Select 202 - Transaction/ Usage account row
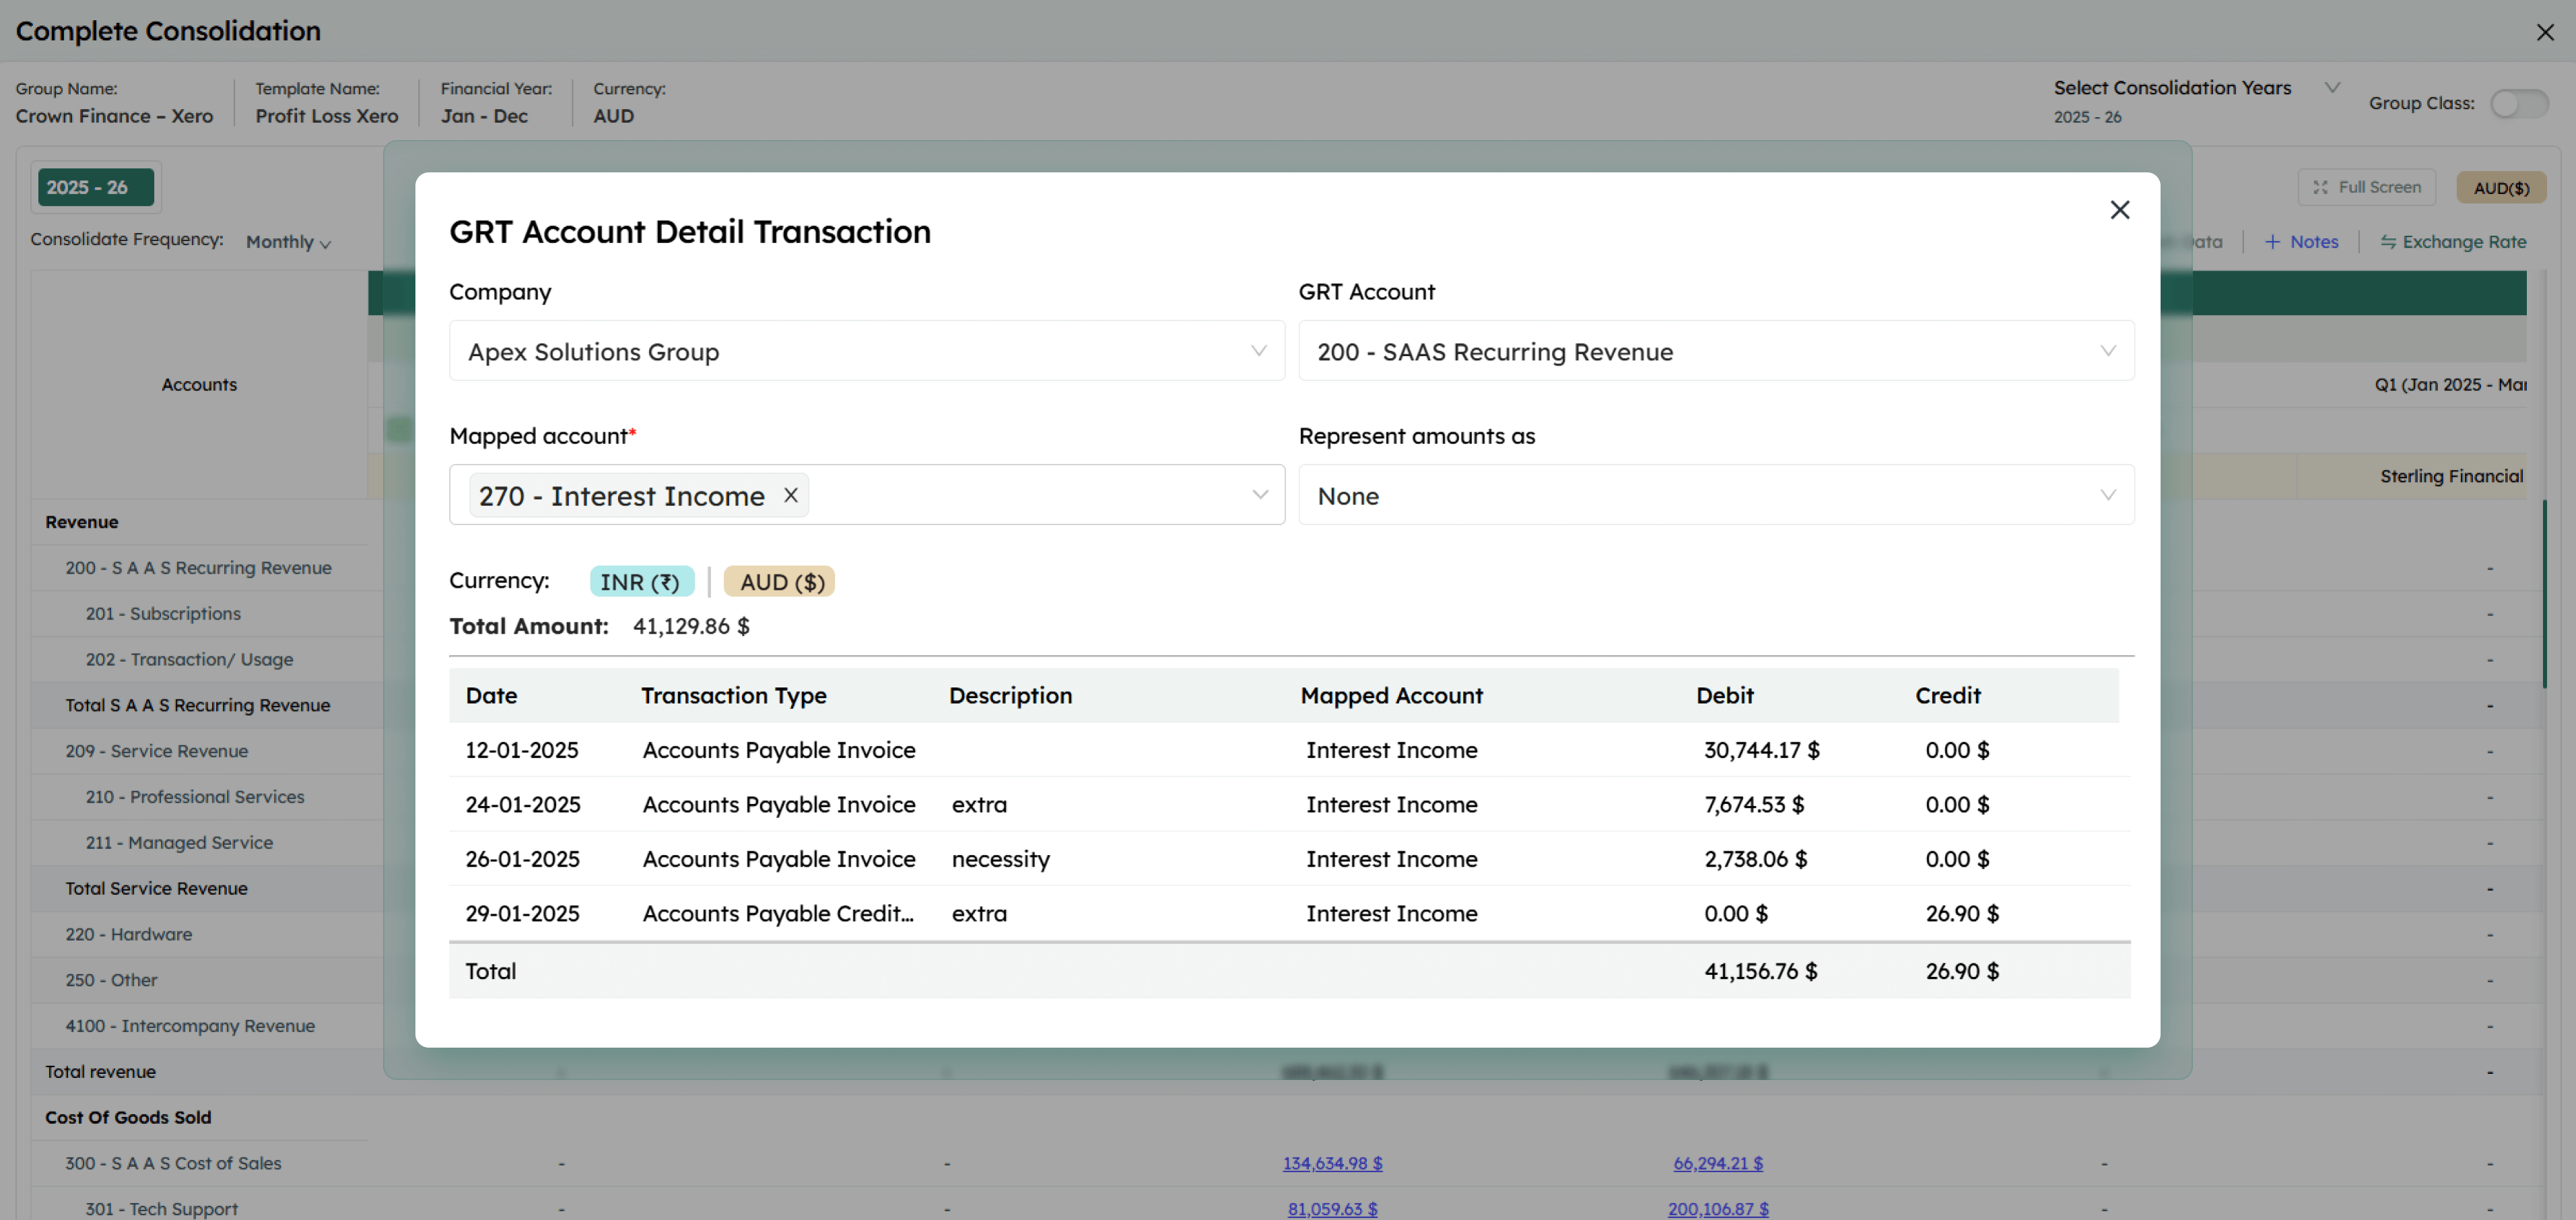Screen dimensions: 2576x1220 (189, 660)
